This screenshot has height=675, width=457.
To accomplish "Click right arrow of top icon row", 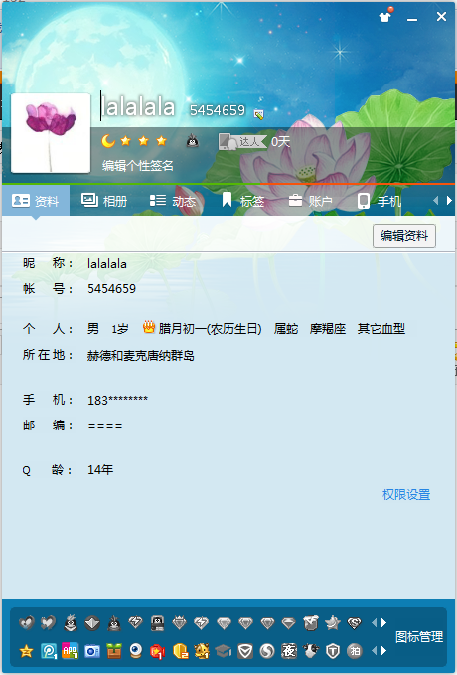I will 384,623.
